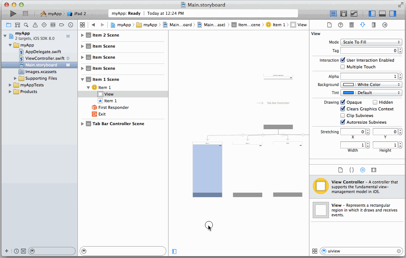Select View Controller library object
The image size is (406, 258).
click(x=358, y=187)
